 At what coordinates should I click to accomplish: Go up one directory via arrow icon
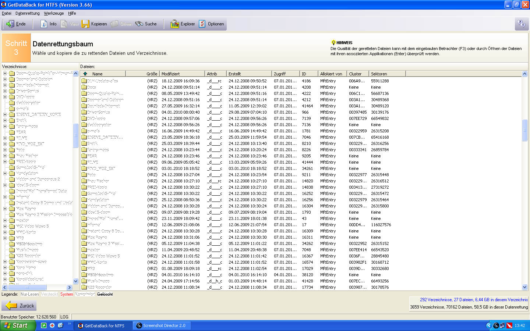[x=85, y=74]
